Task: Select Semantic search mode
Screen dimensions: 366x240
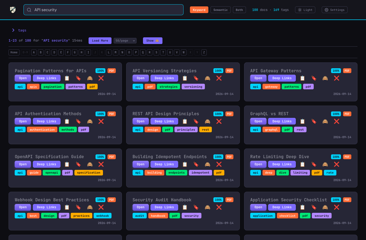Action: click(221, 10)
